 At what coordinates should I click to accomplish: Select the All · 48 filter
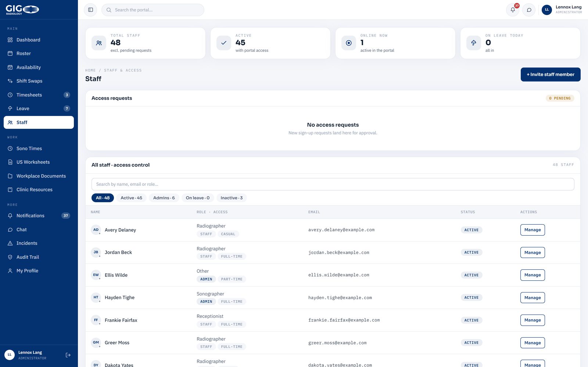click(x=103, y=198)
